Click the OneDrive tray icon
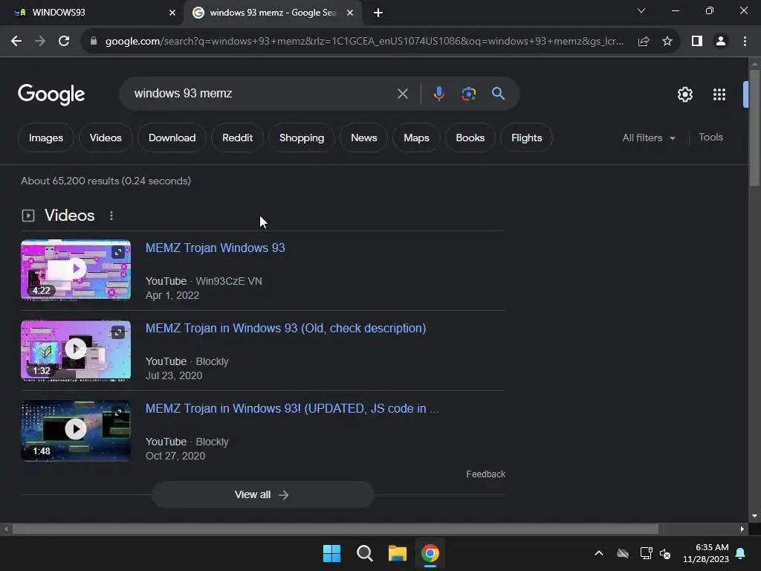 (x=623, y=553)
